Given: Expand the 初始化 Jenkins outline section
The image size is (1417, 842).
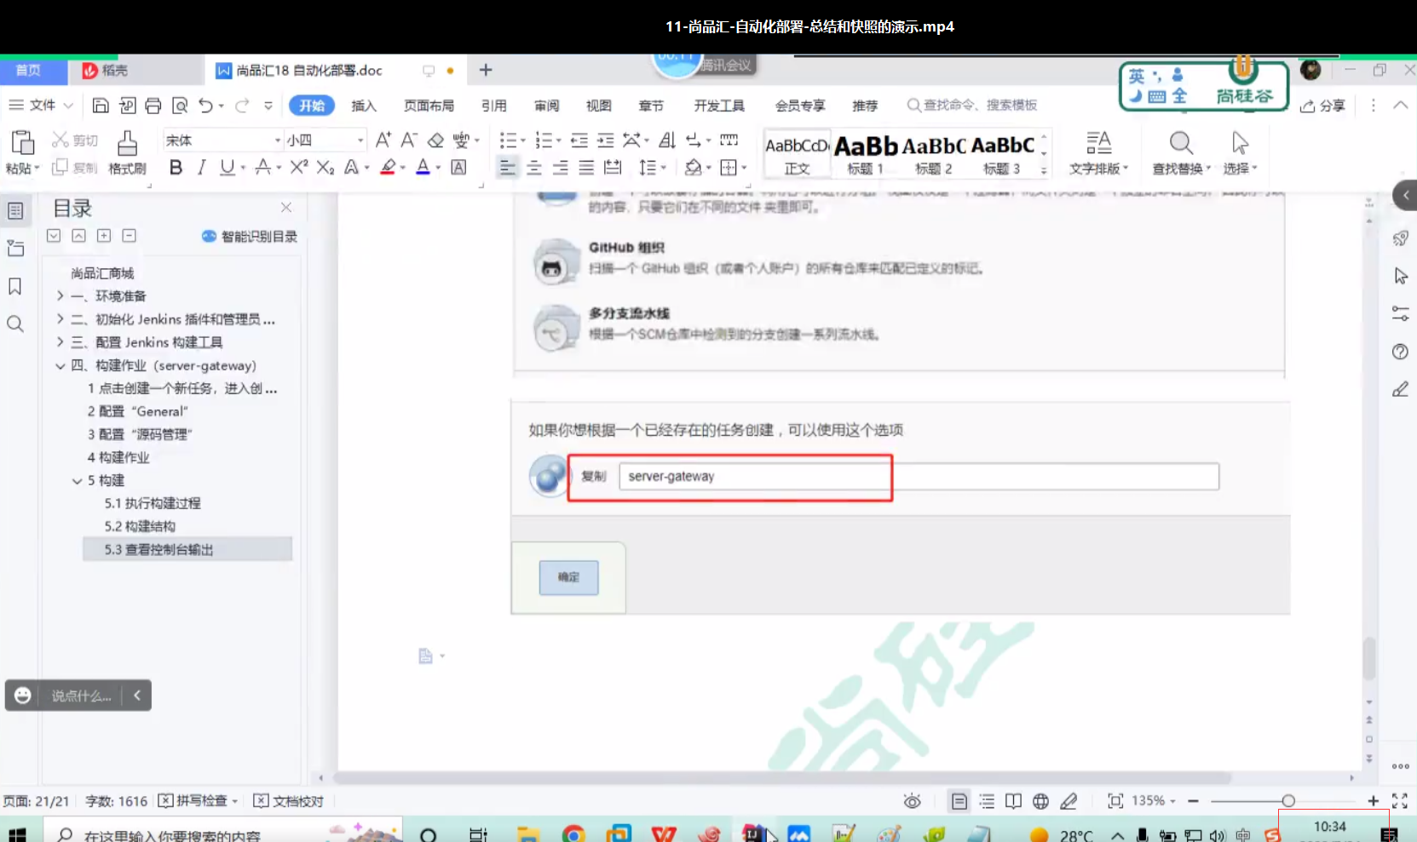Looking at the screenshot, I should (x=60, y=319).
